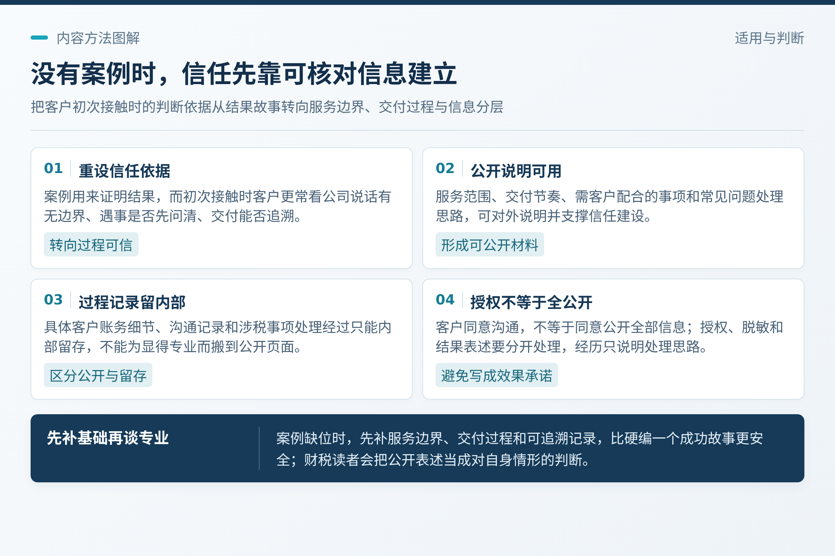Click the banner heading '先补基础再谈专业'
The image size is (835, 556).
click(x=108, y=438)
